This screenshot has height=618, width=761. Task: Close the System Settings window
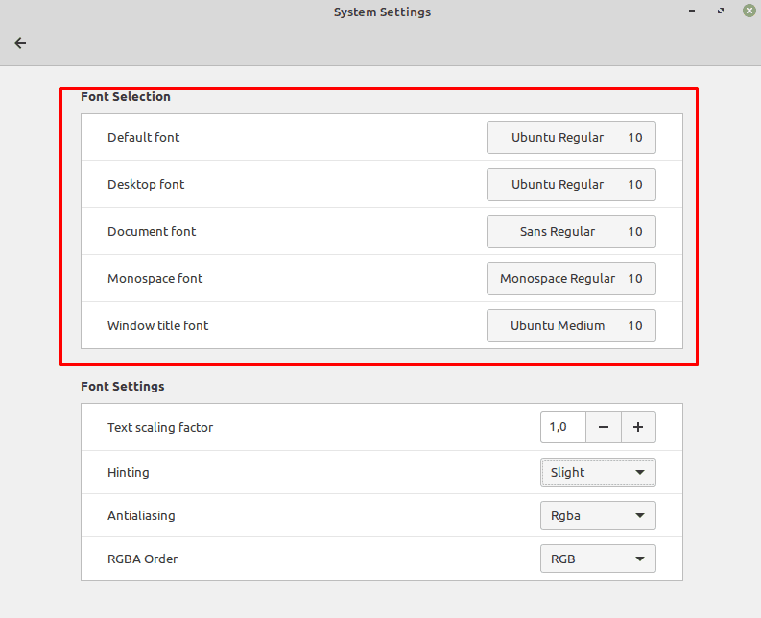click(749, 11)
